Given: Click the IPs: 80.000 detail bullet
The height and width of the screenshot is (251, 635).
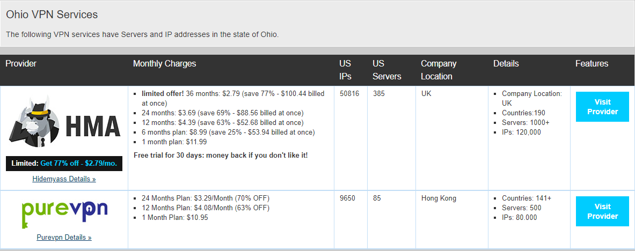Looking at the screenshot, I should (519, 217).
